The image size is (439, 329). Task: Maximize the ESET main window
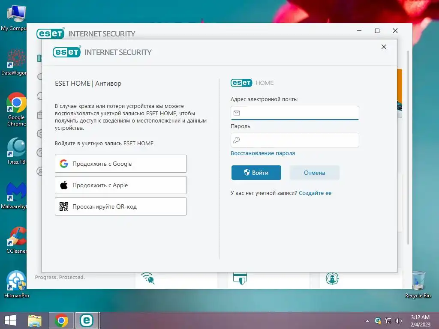point(377,31)
